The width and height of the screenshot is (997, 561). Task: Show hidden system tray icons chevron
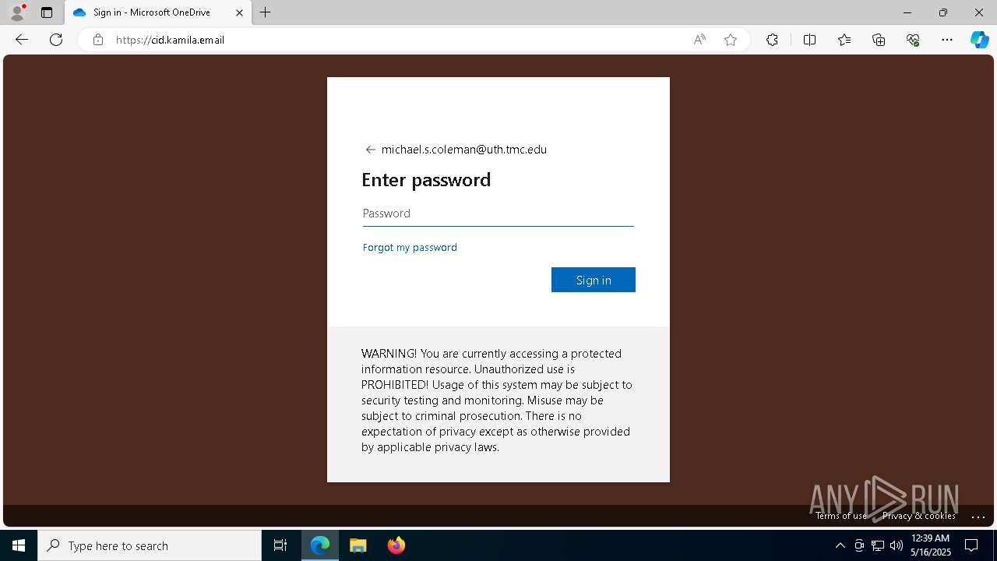pos(840,545)
